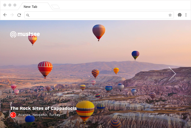
Task: Open photographer Tatiana Popova credit link
Action: coord(168,115)
